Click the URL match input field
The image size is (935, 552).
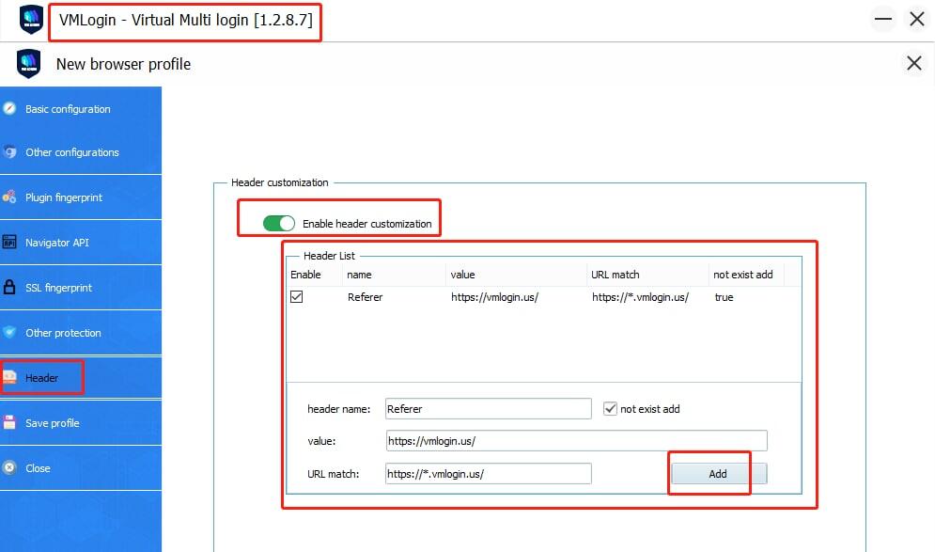pos(488,474)
